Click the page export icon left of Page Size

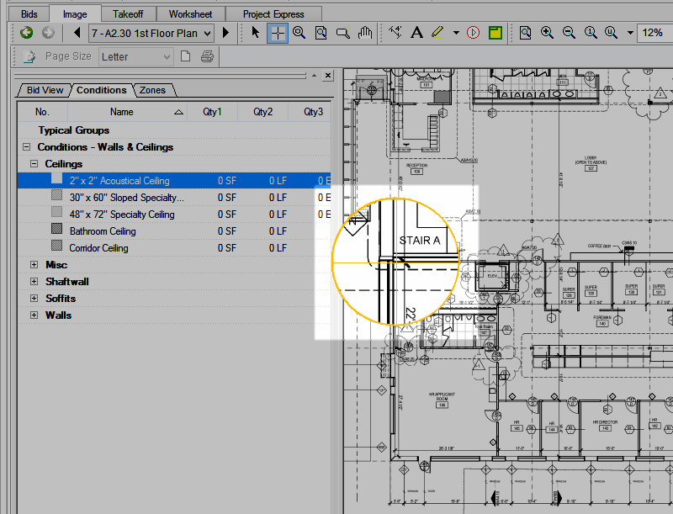click(29, 56)
